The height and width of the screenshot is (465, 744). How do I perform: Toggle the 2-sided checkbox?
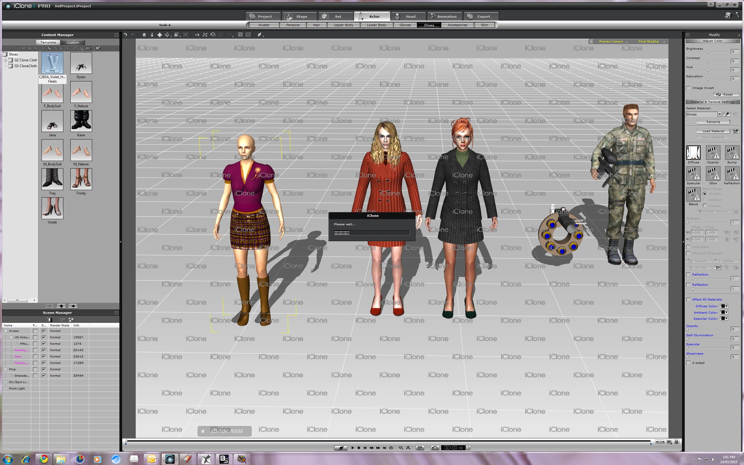pyautogui.click(x=688, y=363)
